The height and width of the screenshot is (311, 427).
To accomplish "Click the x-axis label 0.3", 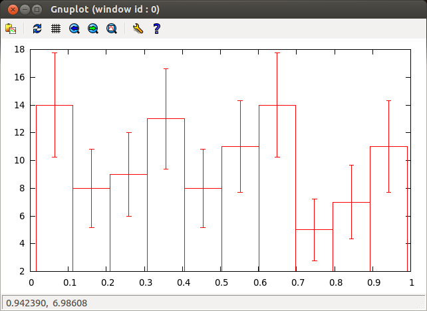I will pos(146,282).
